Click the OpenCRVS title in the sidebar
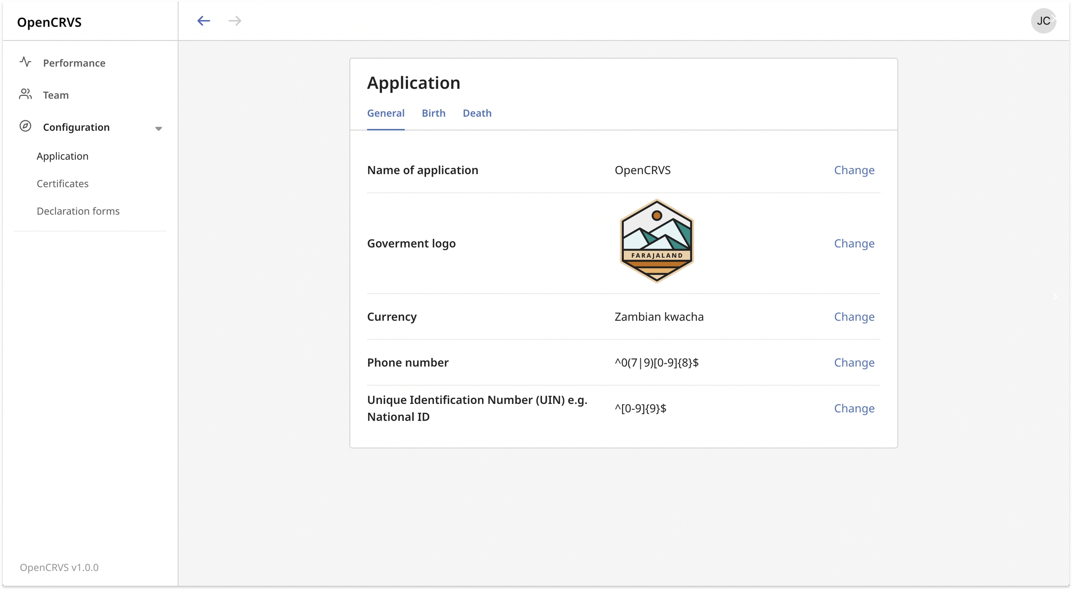Image resolution: width=1072 pixels, height=590 pixels. (49, 22)
